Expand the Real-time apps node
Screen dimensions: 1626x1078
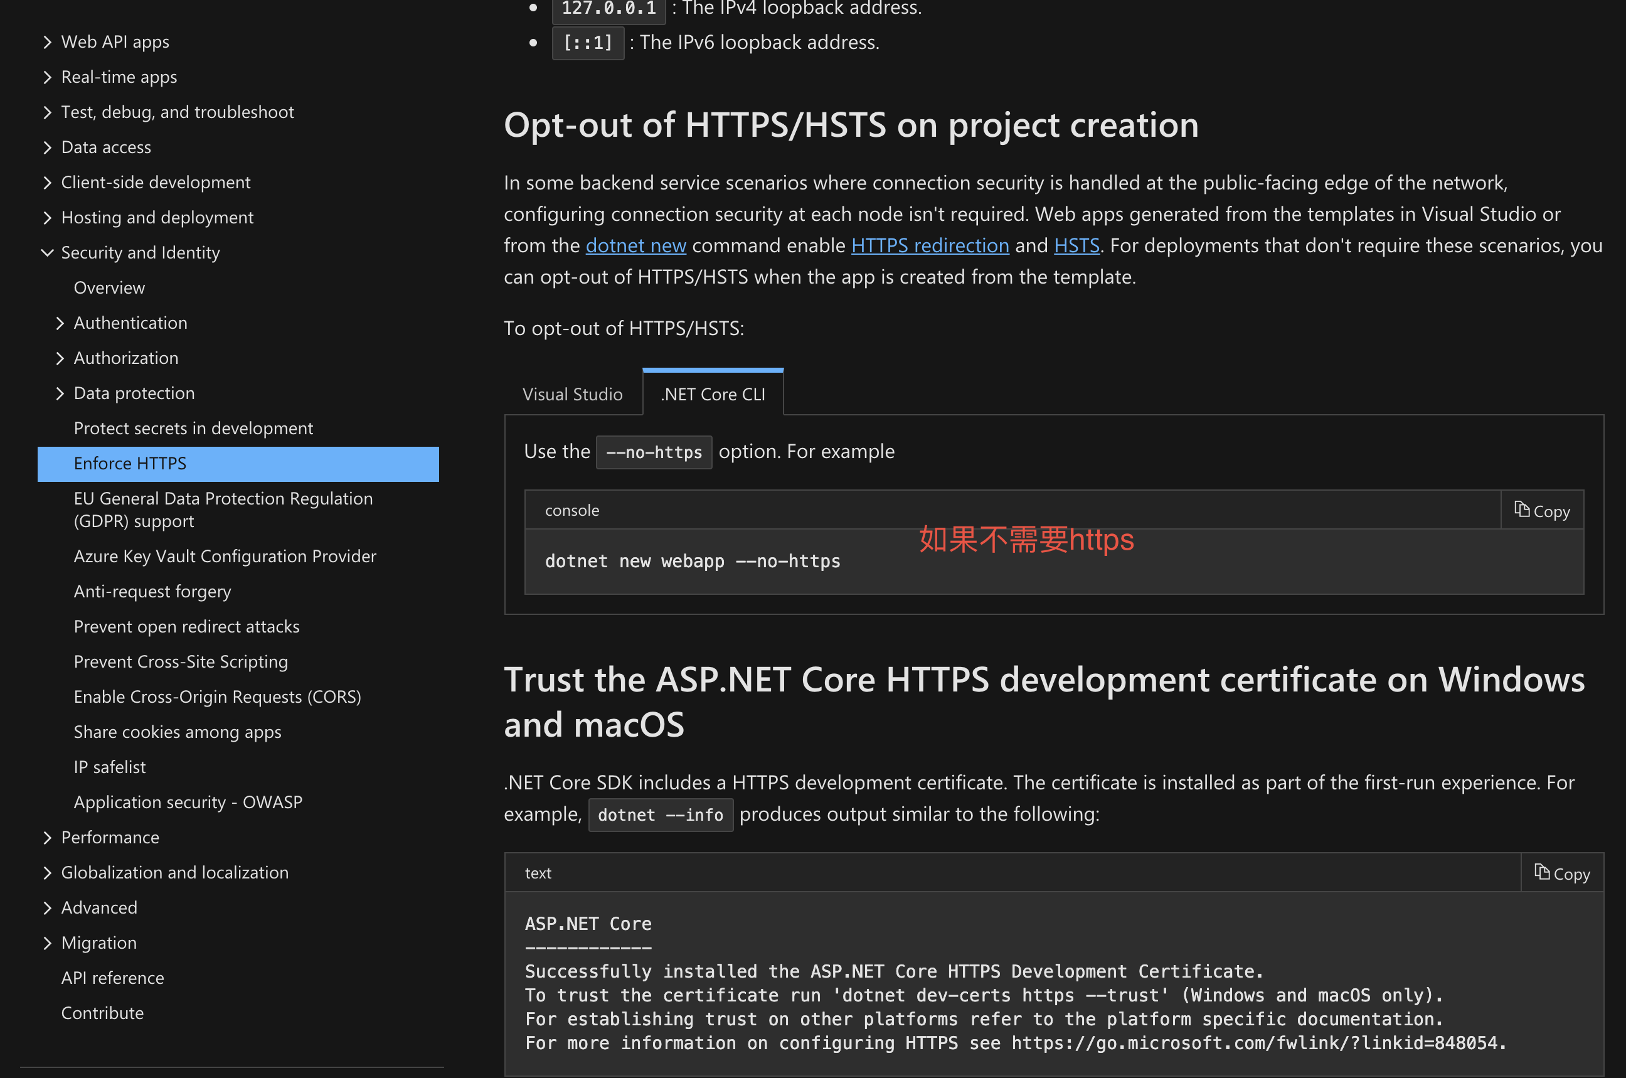(46, 77)
